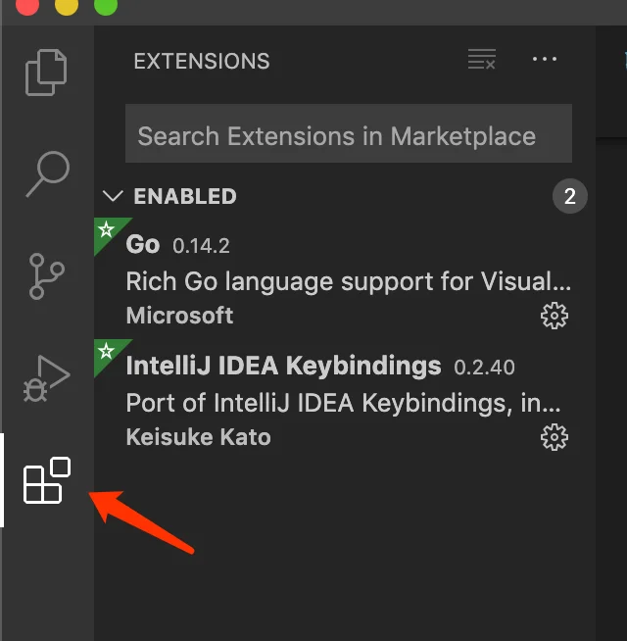Open the Source Control view

pyautogui.click(x=47, y=276)
